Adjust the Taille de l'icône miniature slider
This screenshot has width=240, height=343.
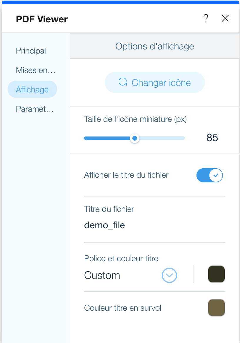tap(134, 138)
